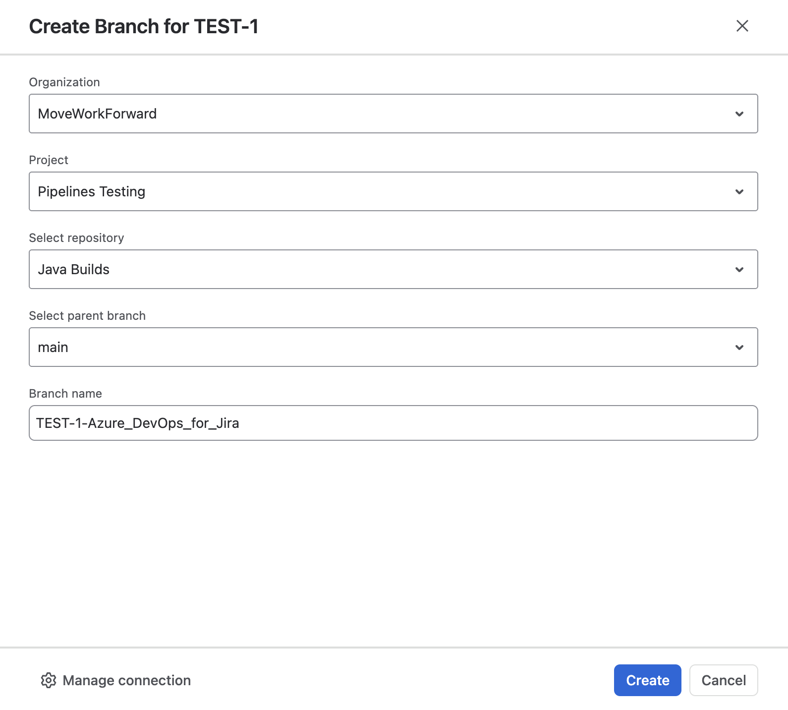The height and width of the screenshot is (710, 788).
Task: Click the 'Project' field label
Action: pos(49,160)
